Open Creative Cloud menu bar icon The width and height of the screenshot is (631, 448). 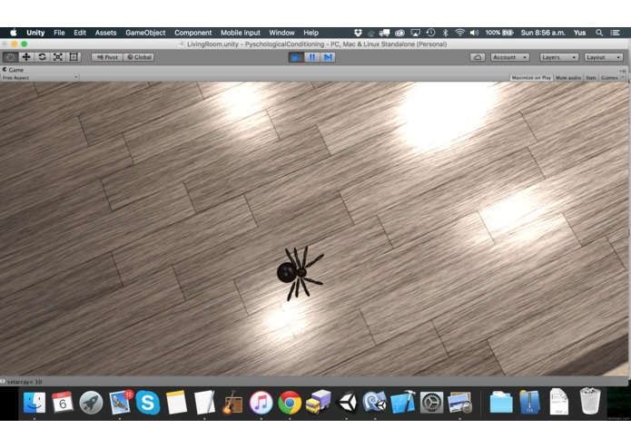click(399, 33)
